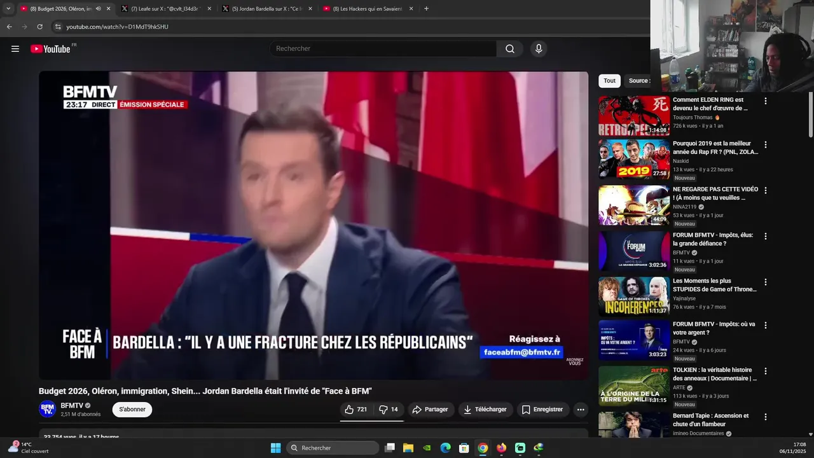Open options for ELDEN RING video
The image size is (814, 458).
click(x=765, y=101)
